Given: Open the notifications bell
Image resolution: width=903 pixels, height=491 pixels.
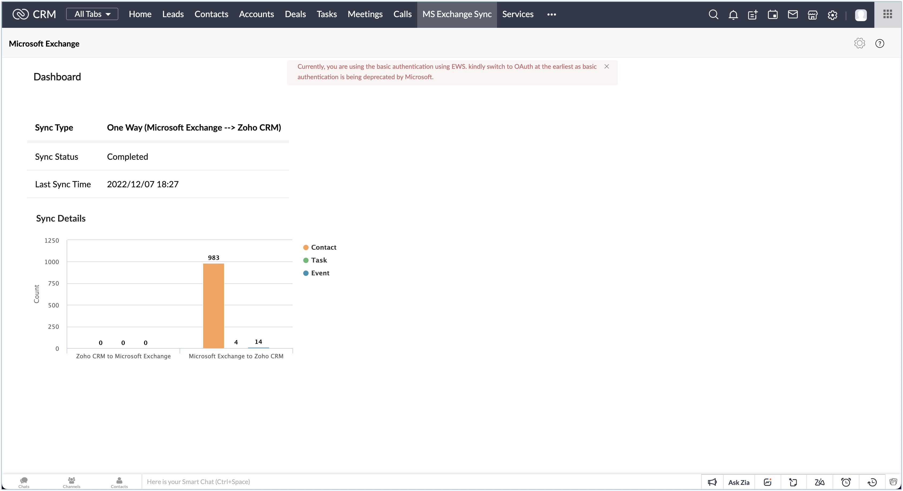Looking at the screenshot, I should coord(733,14).
